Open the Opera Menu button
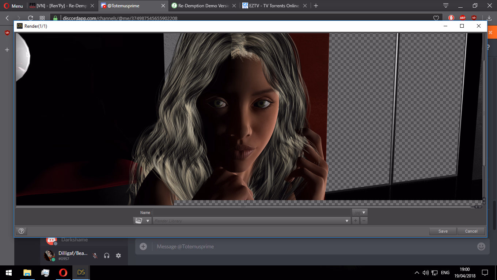The height and width of the screenshot is (280, 497). coord(13,6)
